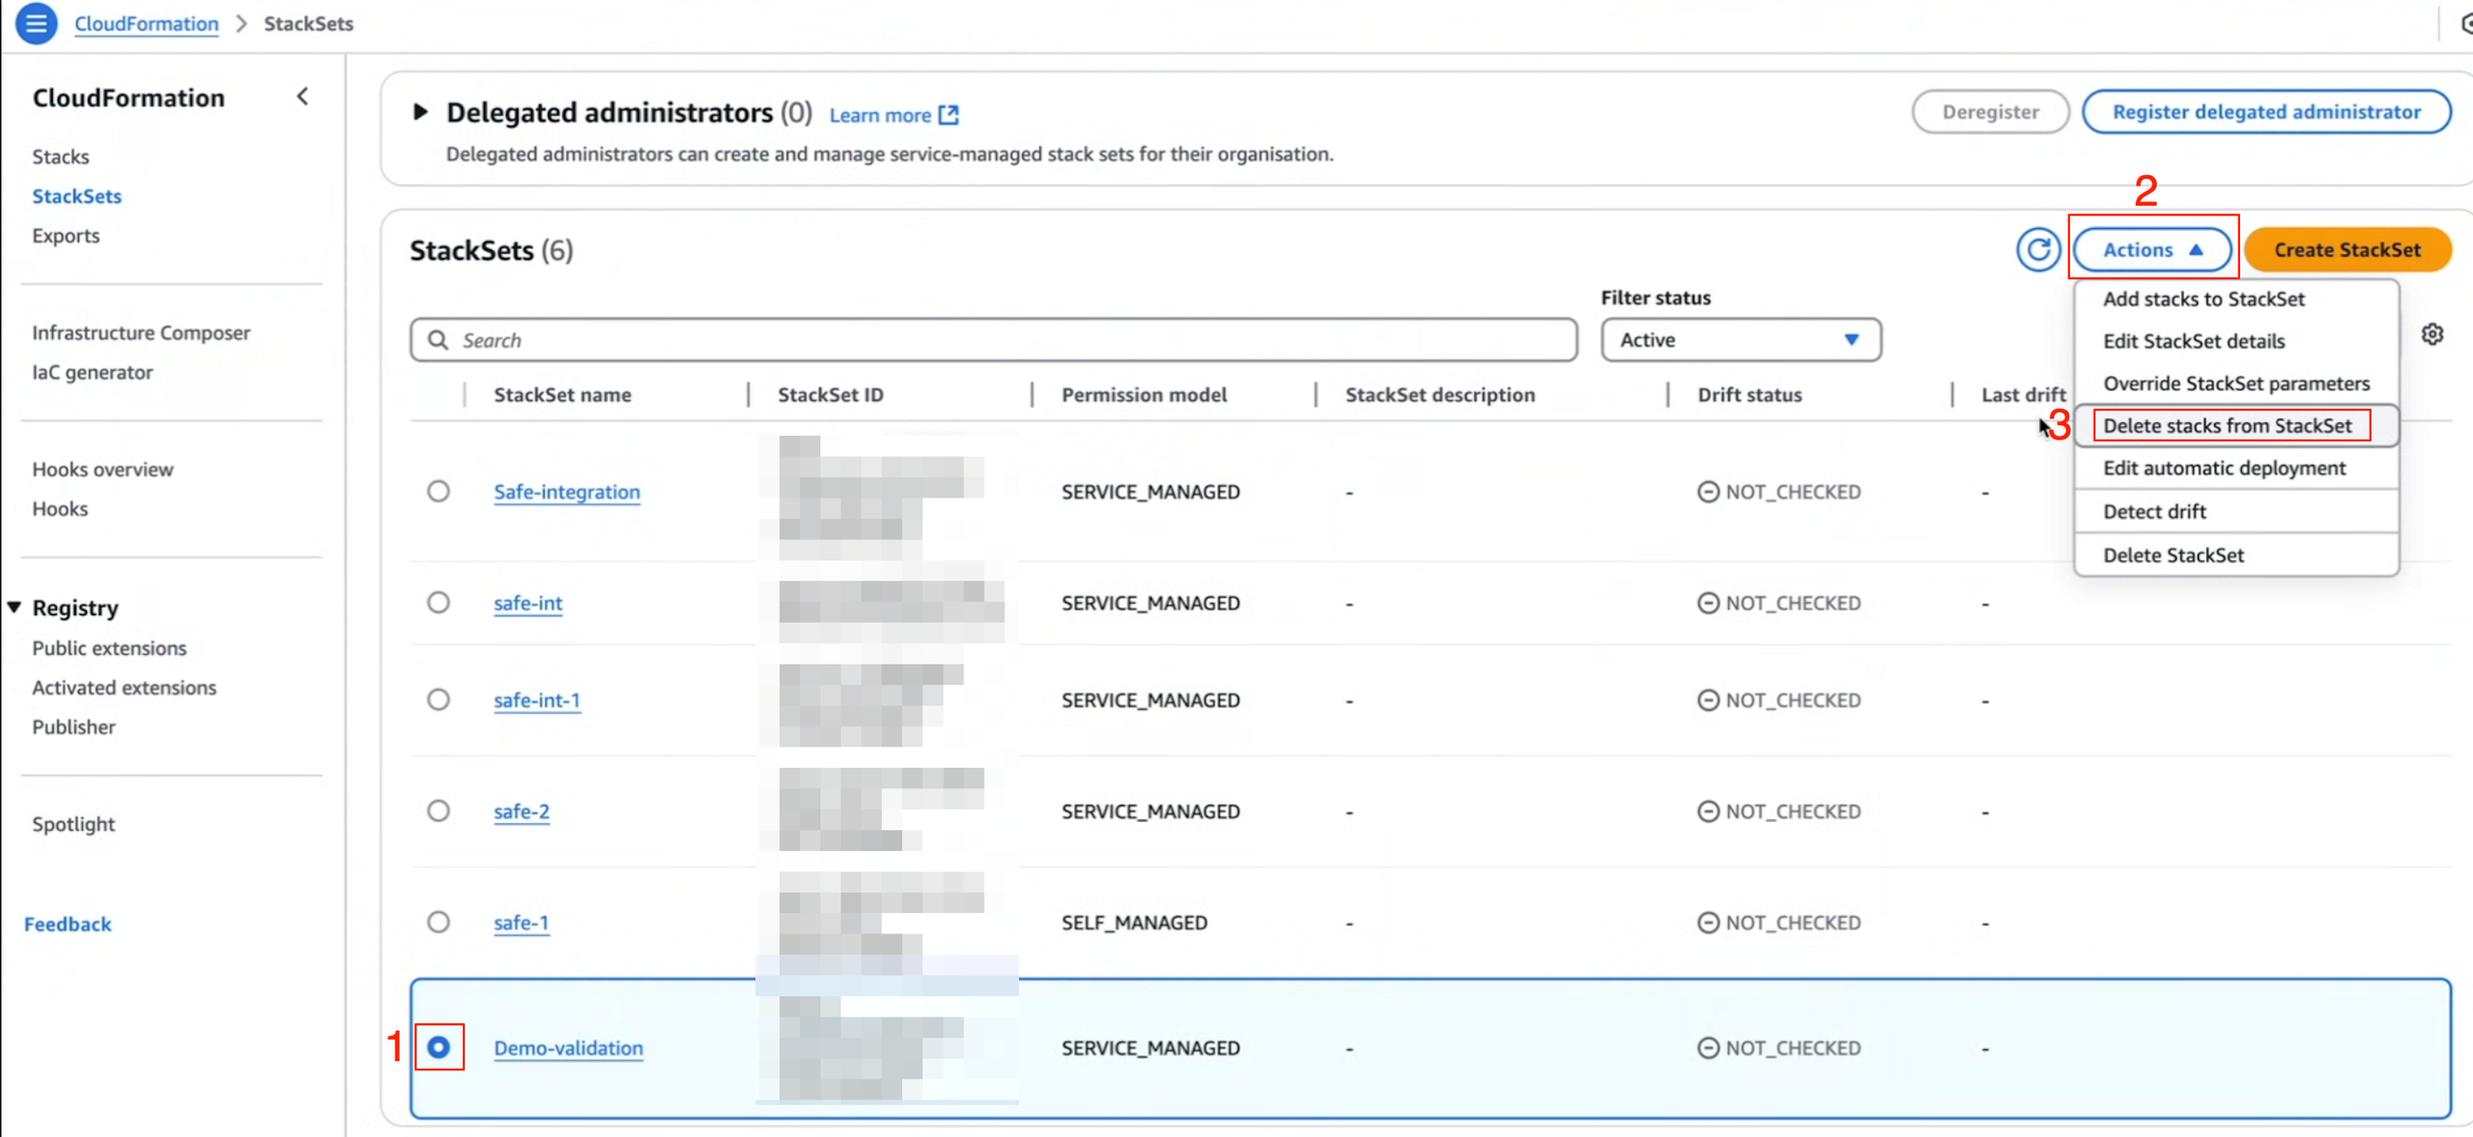Screen dimensions: 2473x1137
Task: Open the safe-int StackSet link
Action: click(527, 603)
